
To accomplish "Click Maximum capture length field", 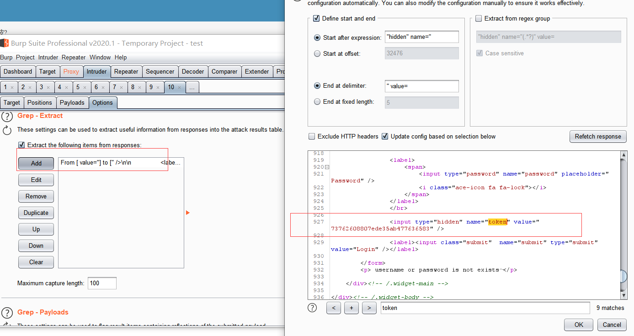I will tap(102, 283).
